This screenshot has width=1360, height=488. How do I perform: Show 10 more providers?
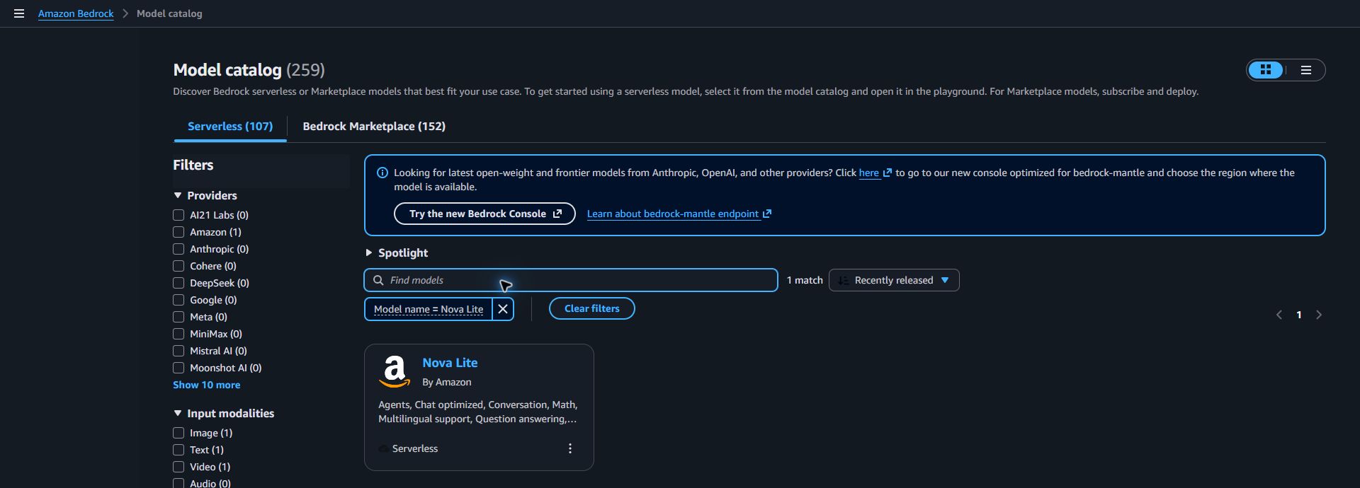(x=207, y=385)
